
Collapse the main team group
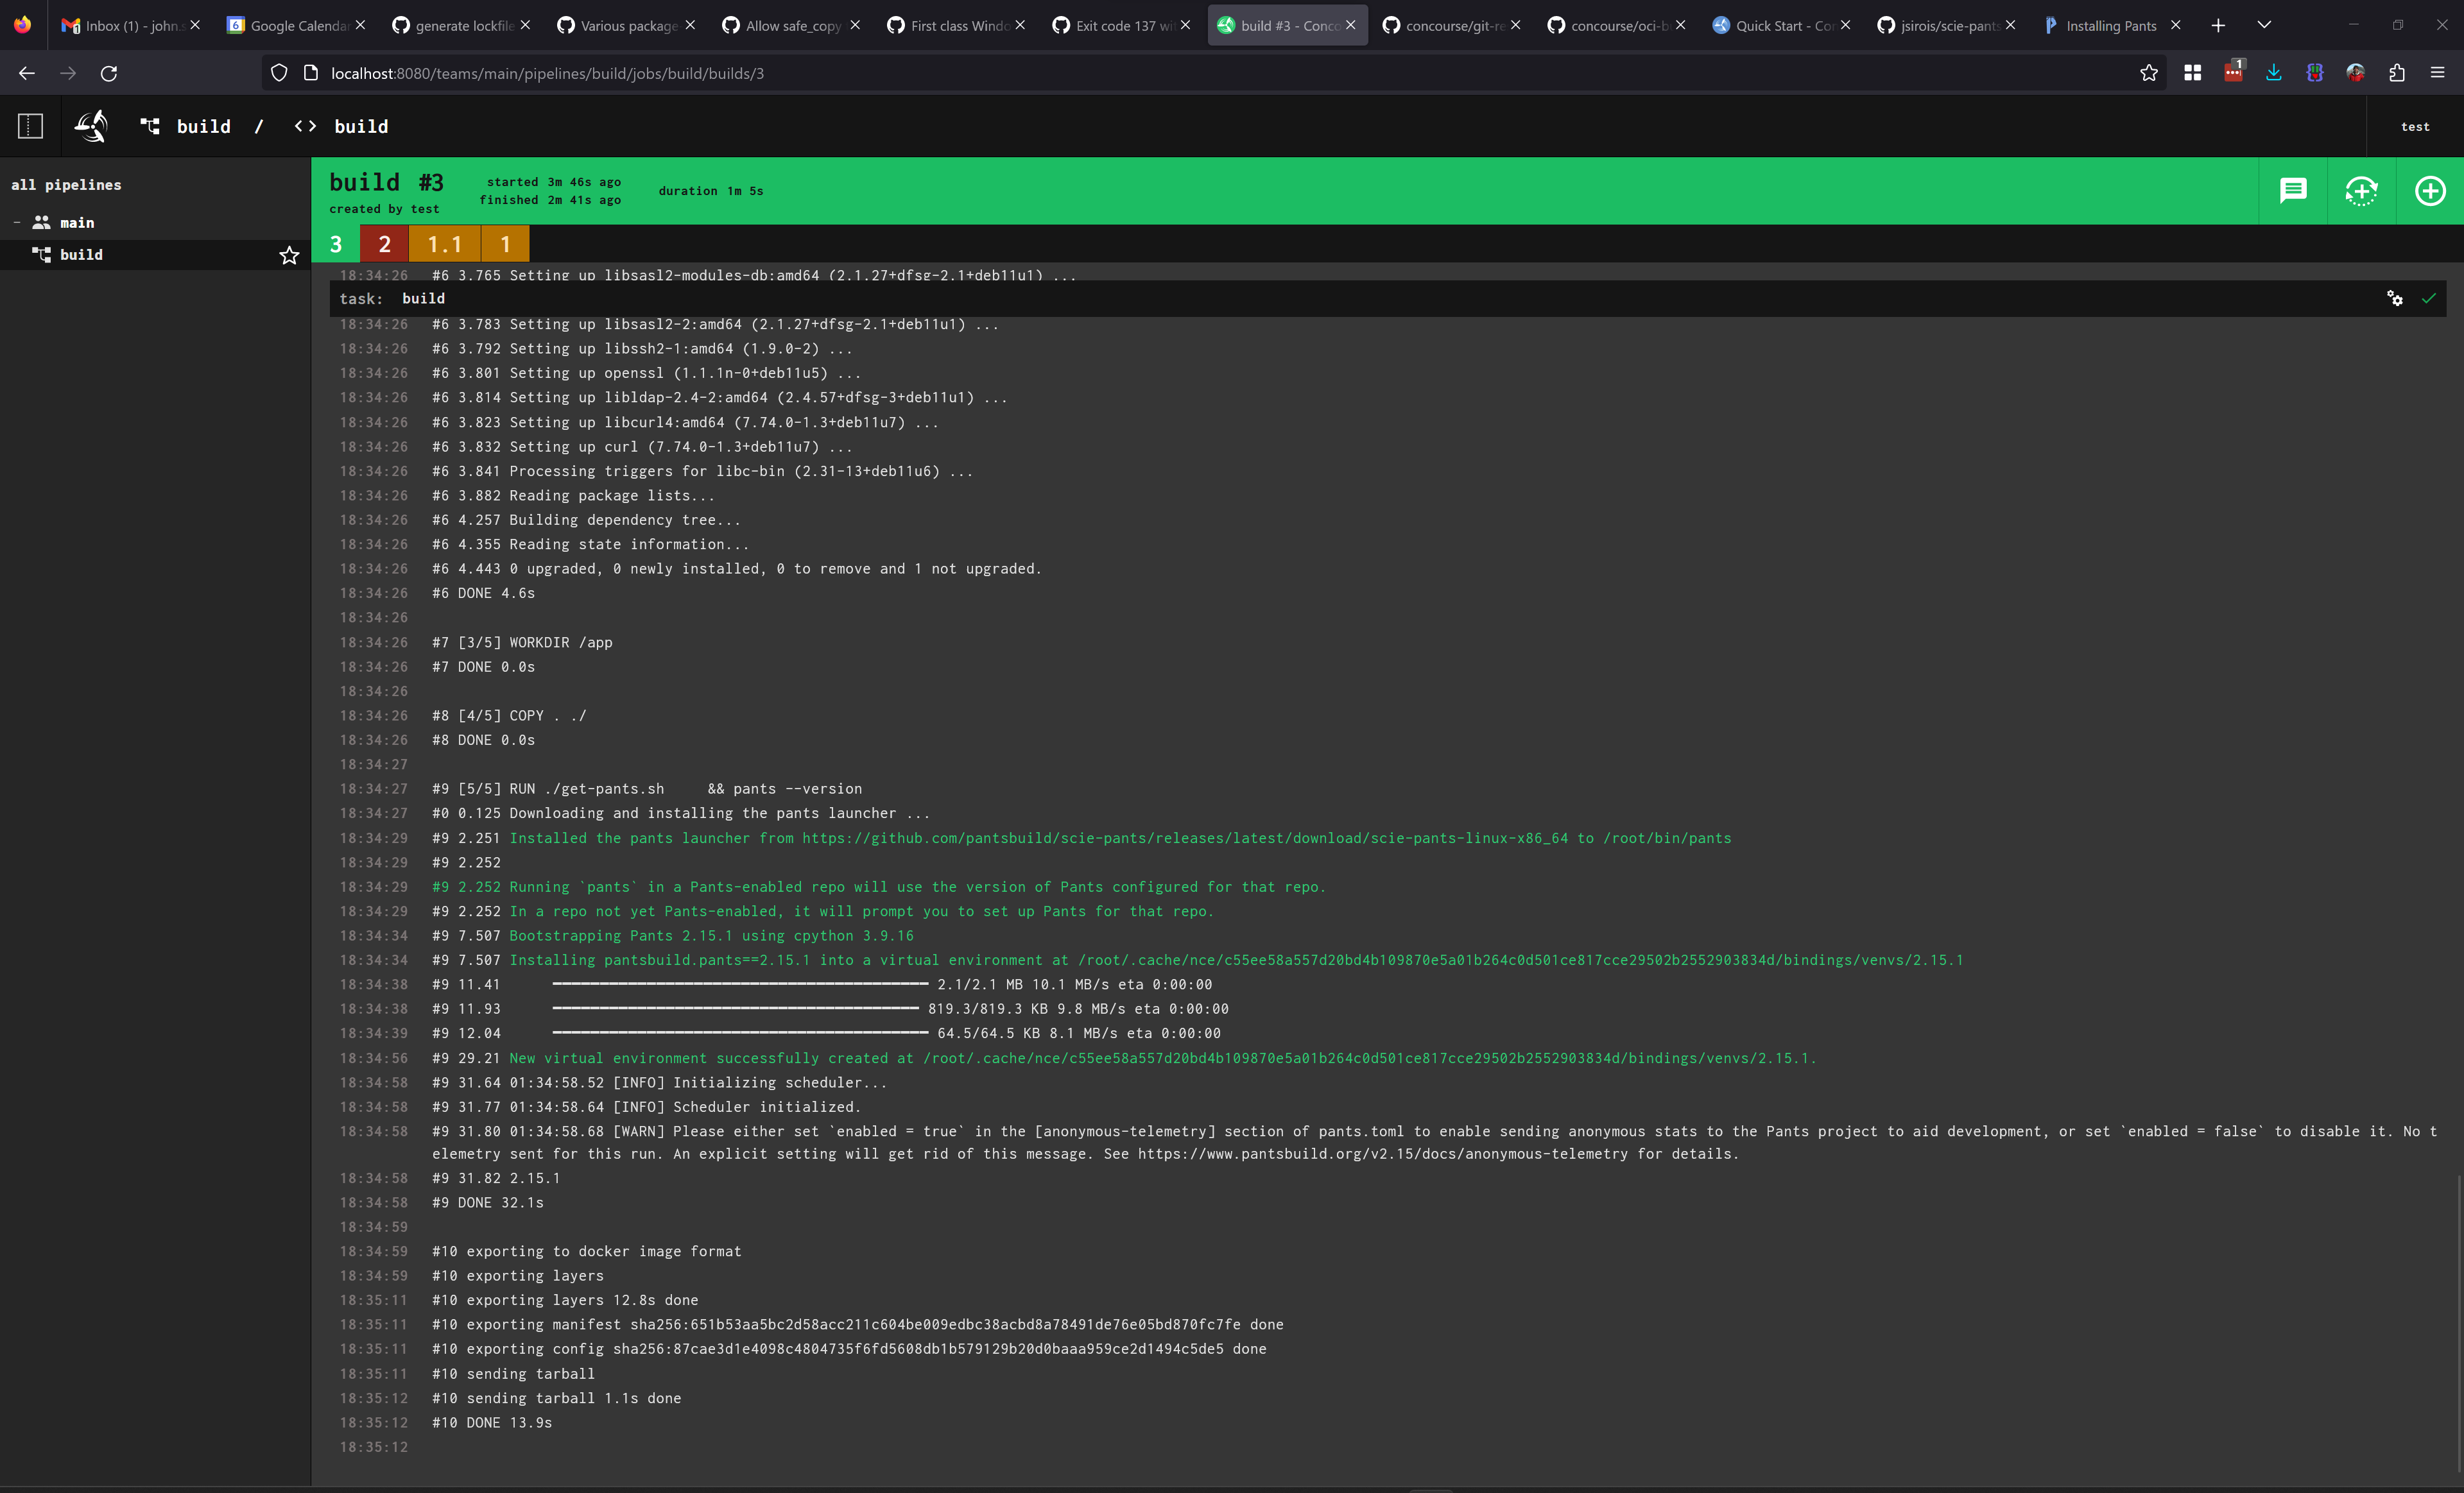[16, 222]
